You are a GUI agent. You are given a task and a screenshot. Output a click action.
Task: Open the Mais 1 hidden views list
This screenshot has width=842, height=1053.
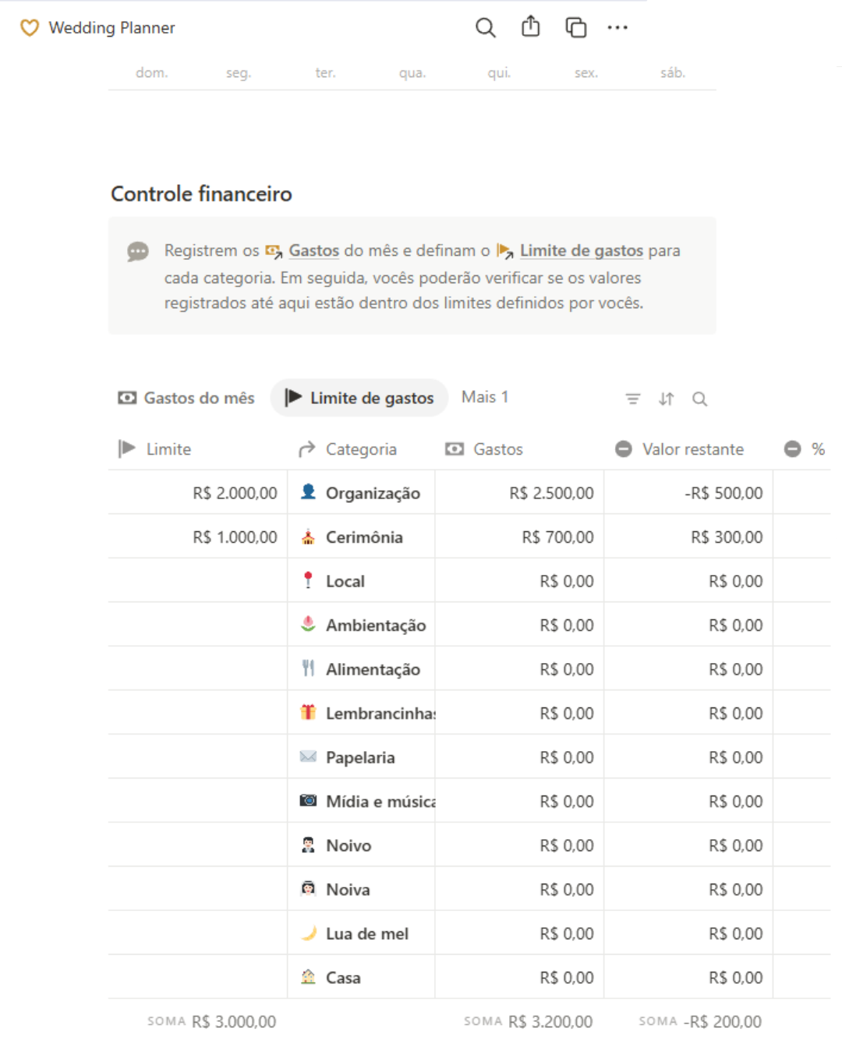click(484, 397)
